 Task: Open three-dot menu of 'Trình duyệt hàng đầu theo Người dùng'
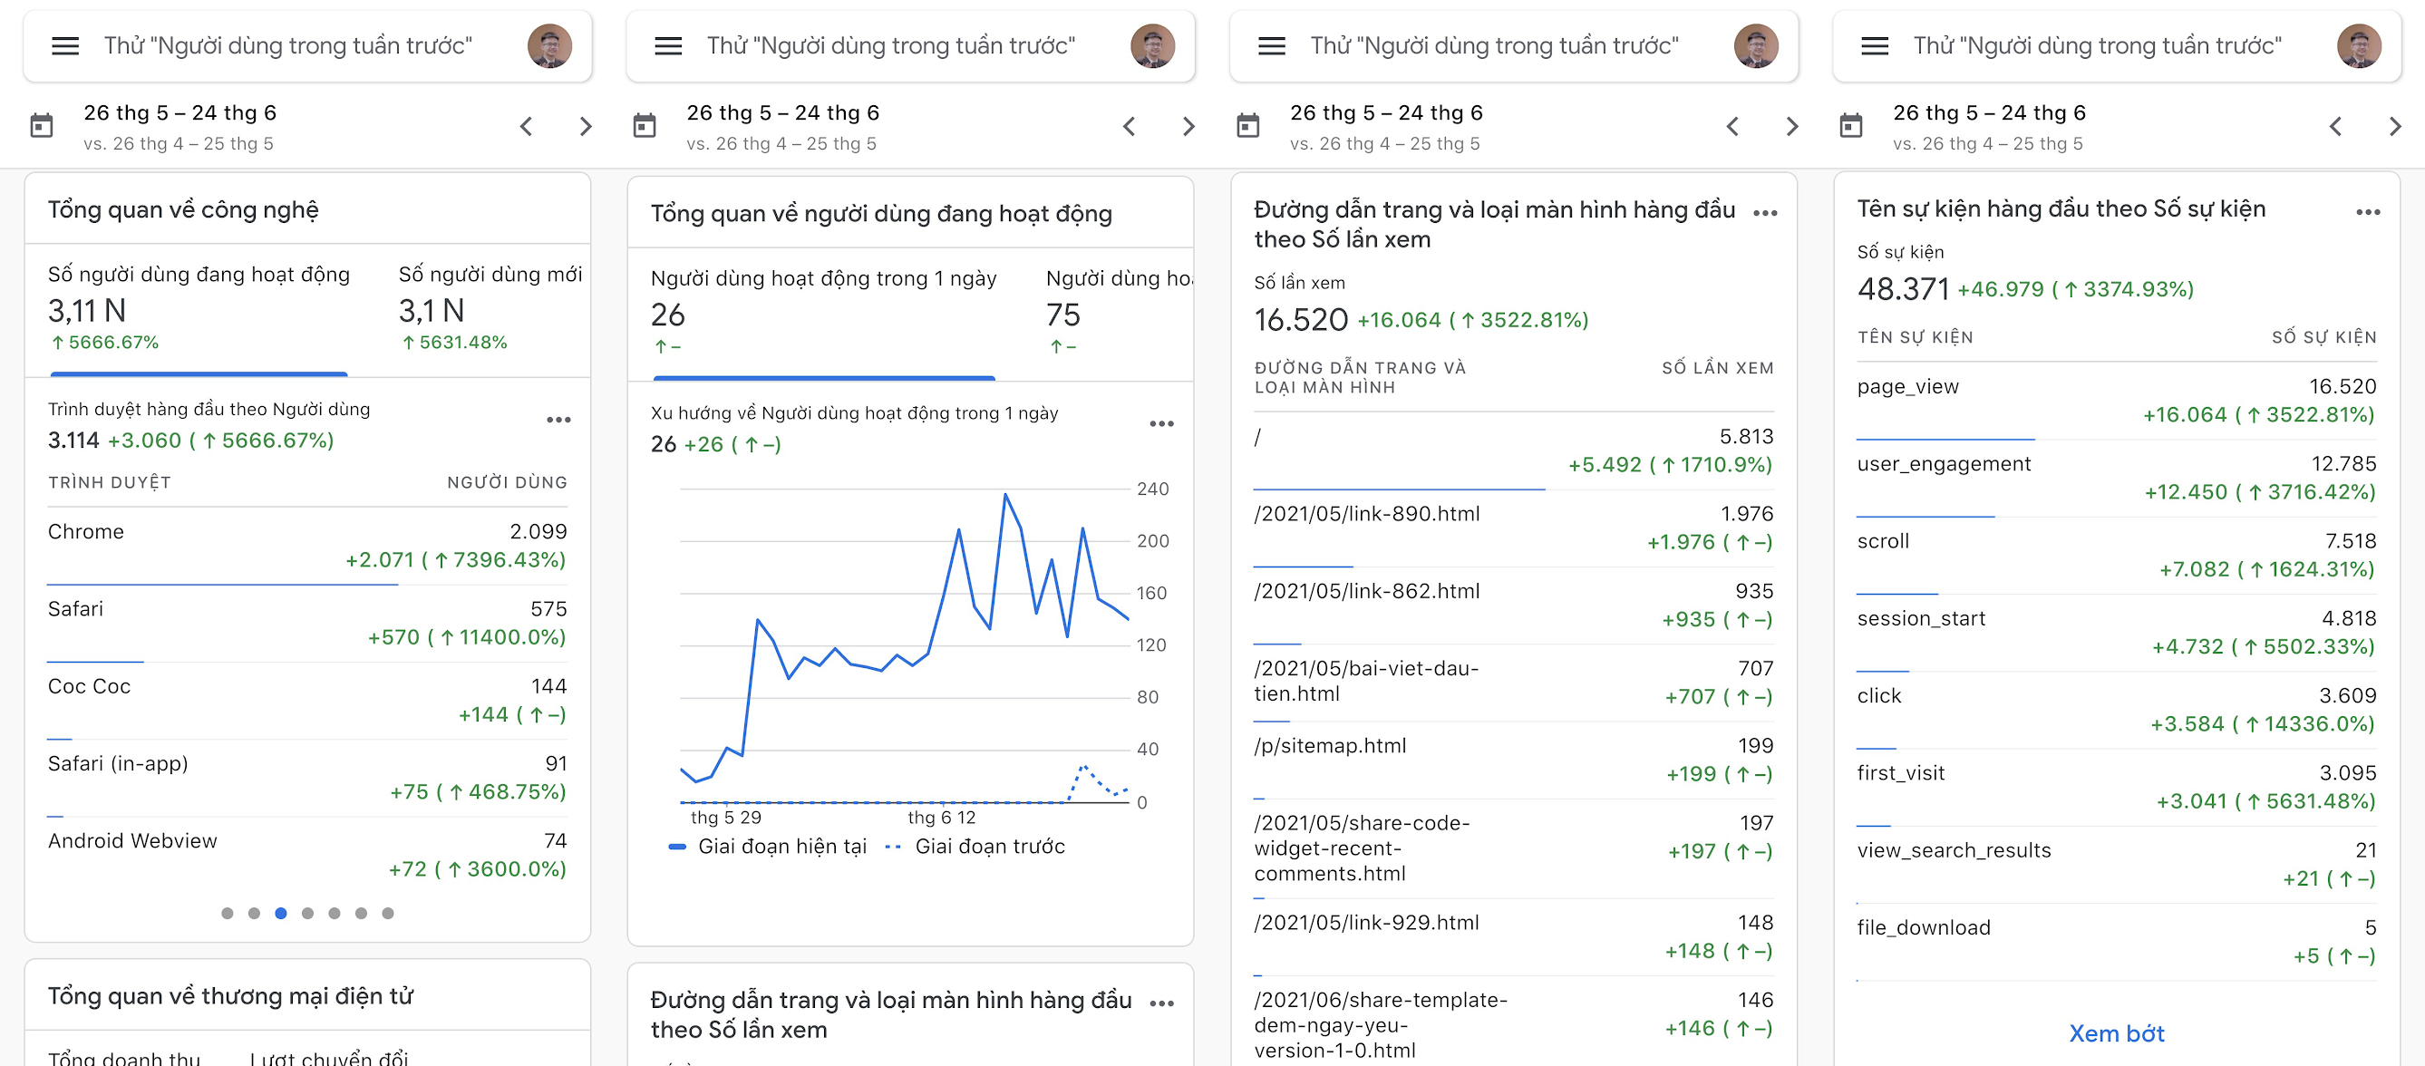[x=559, y=420]
